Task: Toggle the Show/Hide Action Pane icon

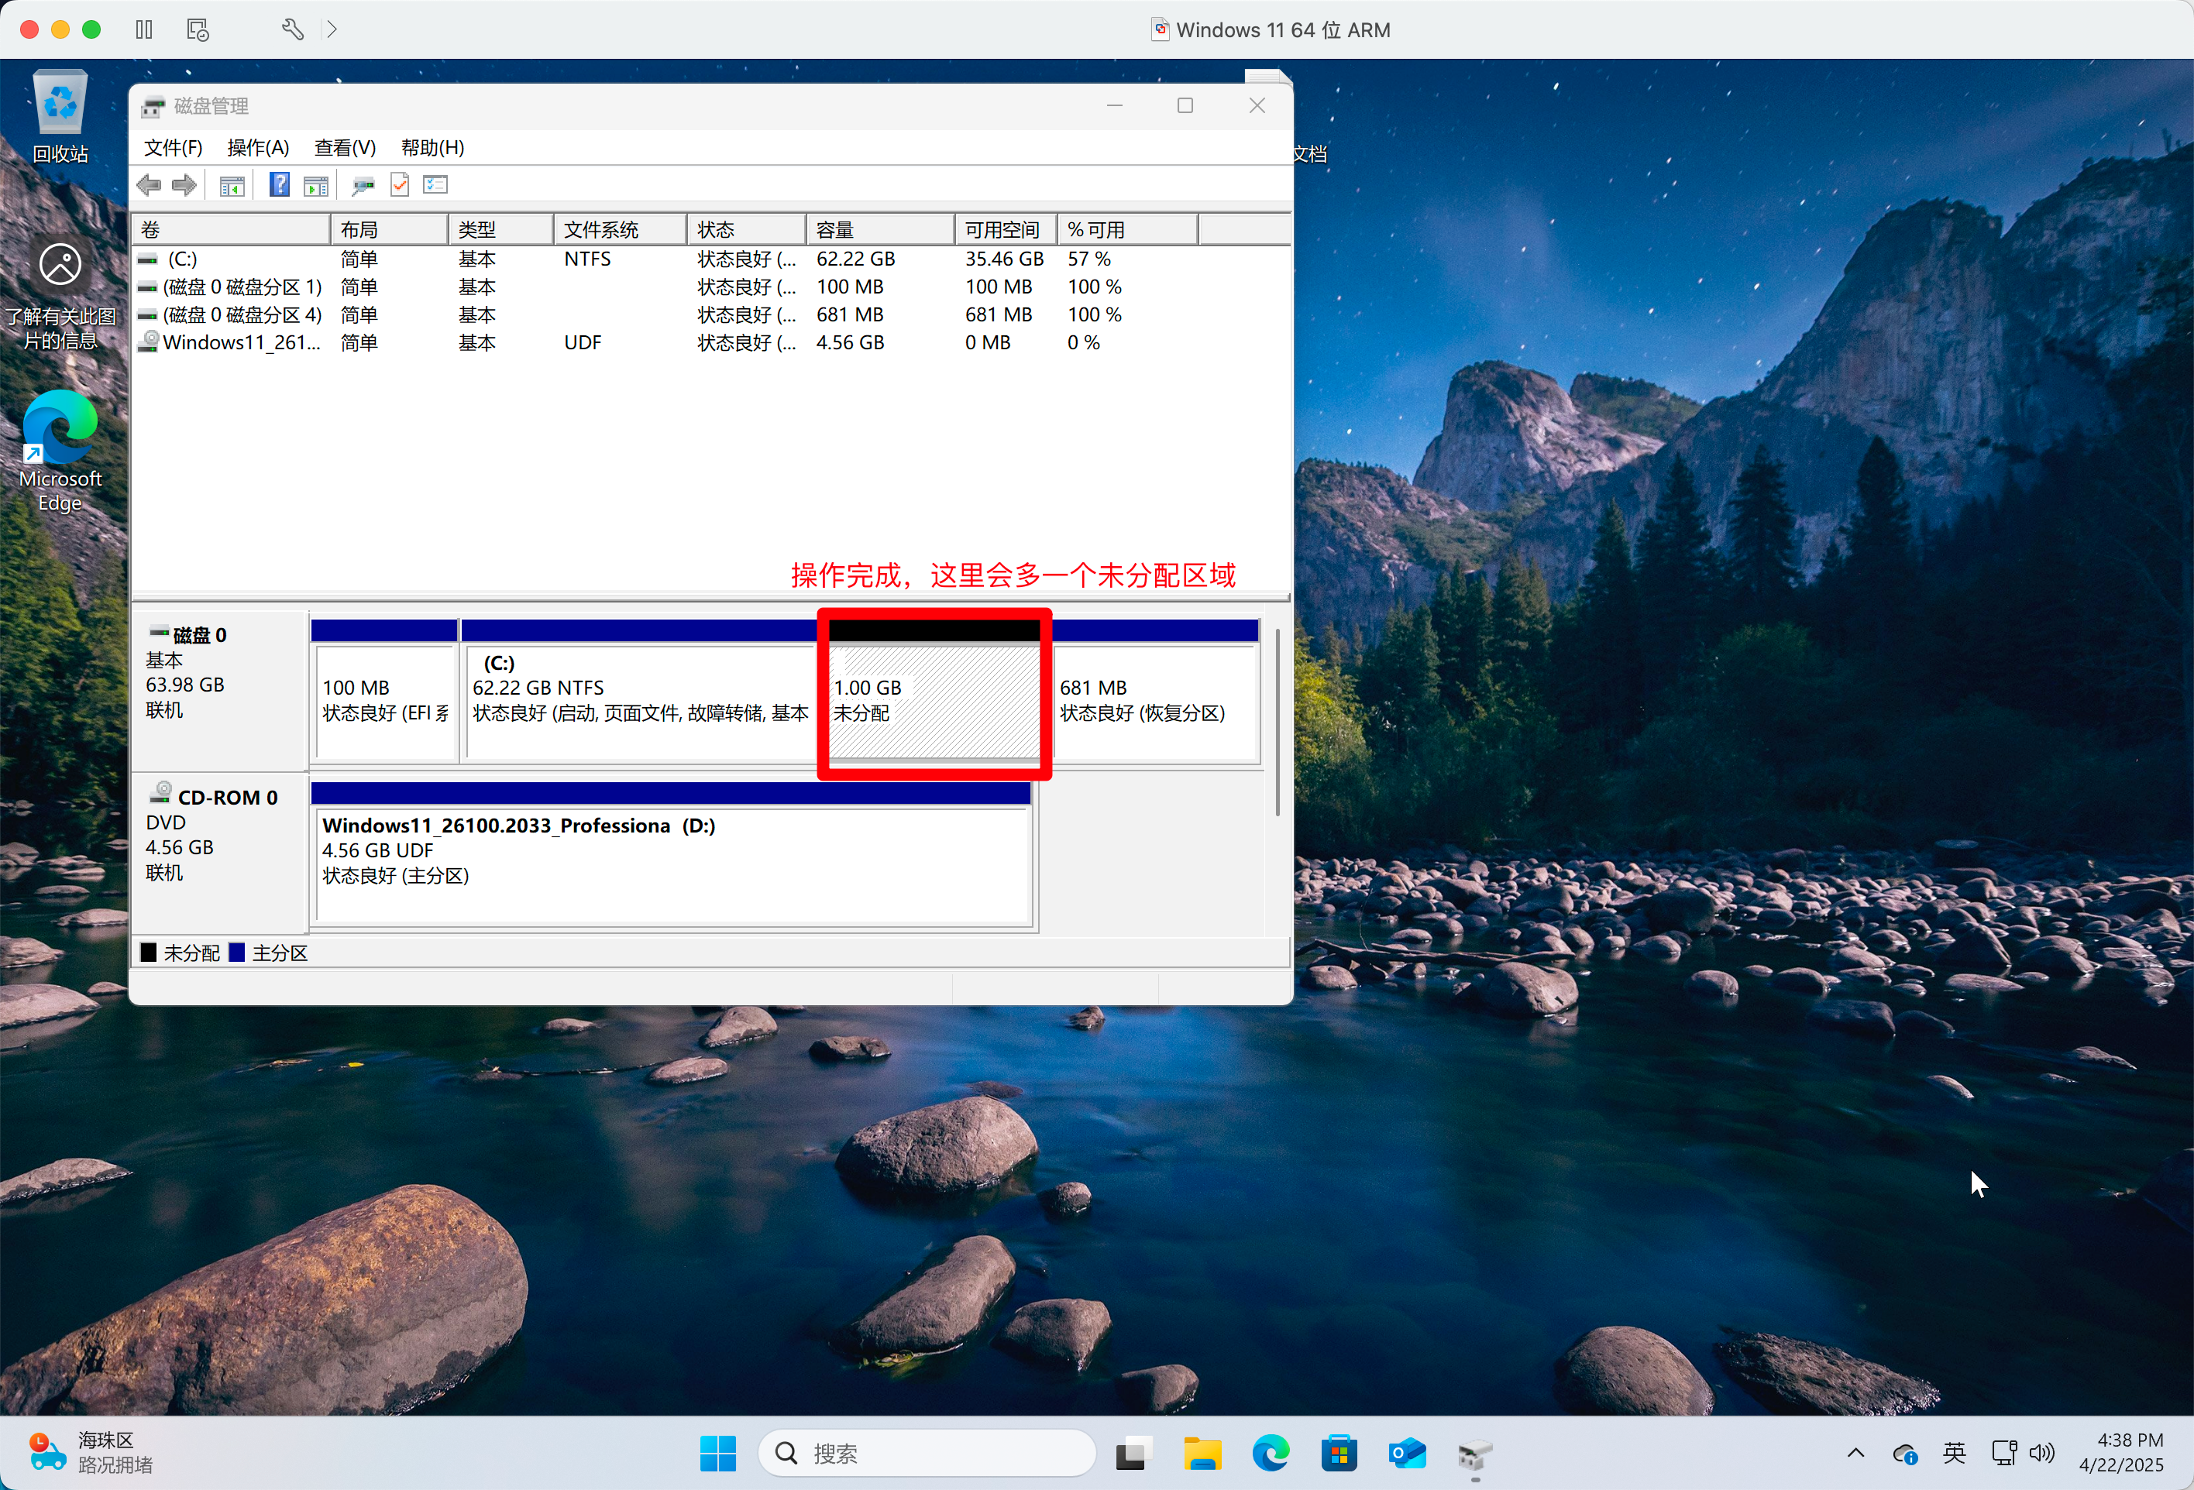Action: 315,186
